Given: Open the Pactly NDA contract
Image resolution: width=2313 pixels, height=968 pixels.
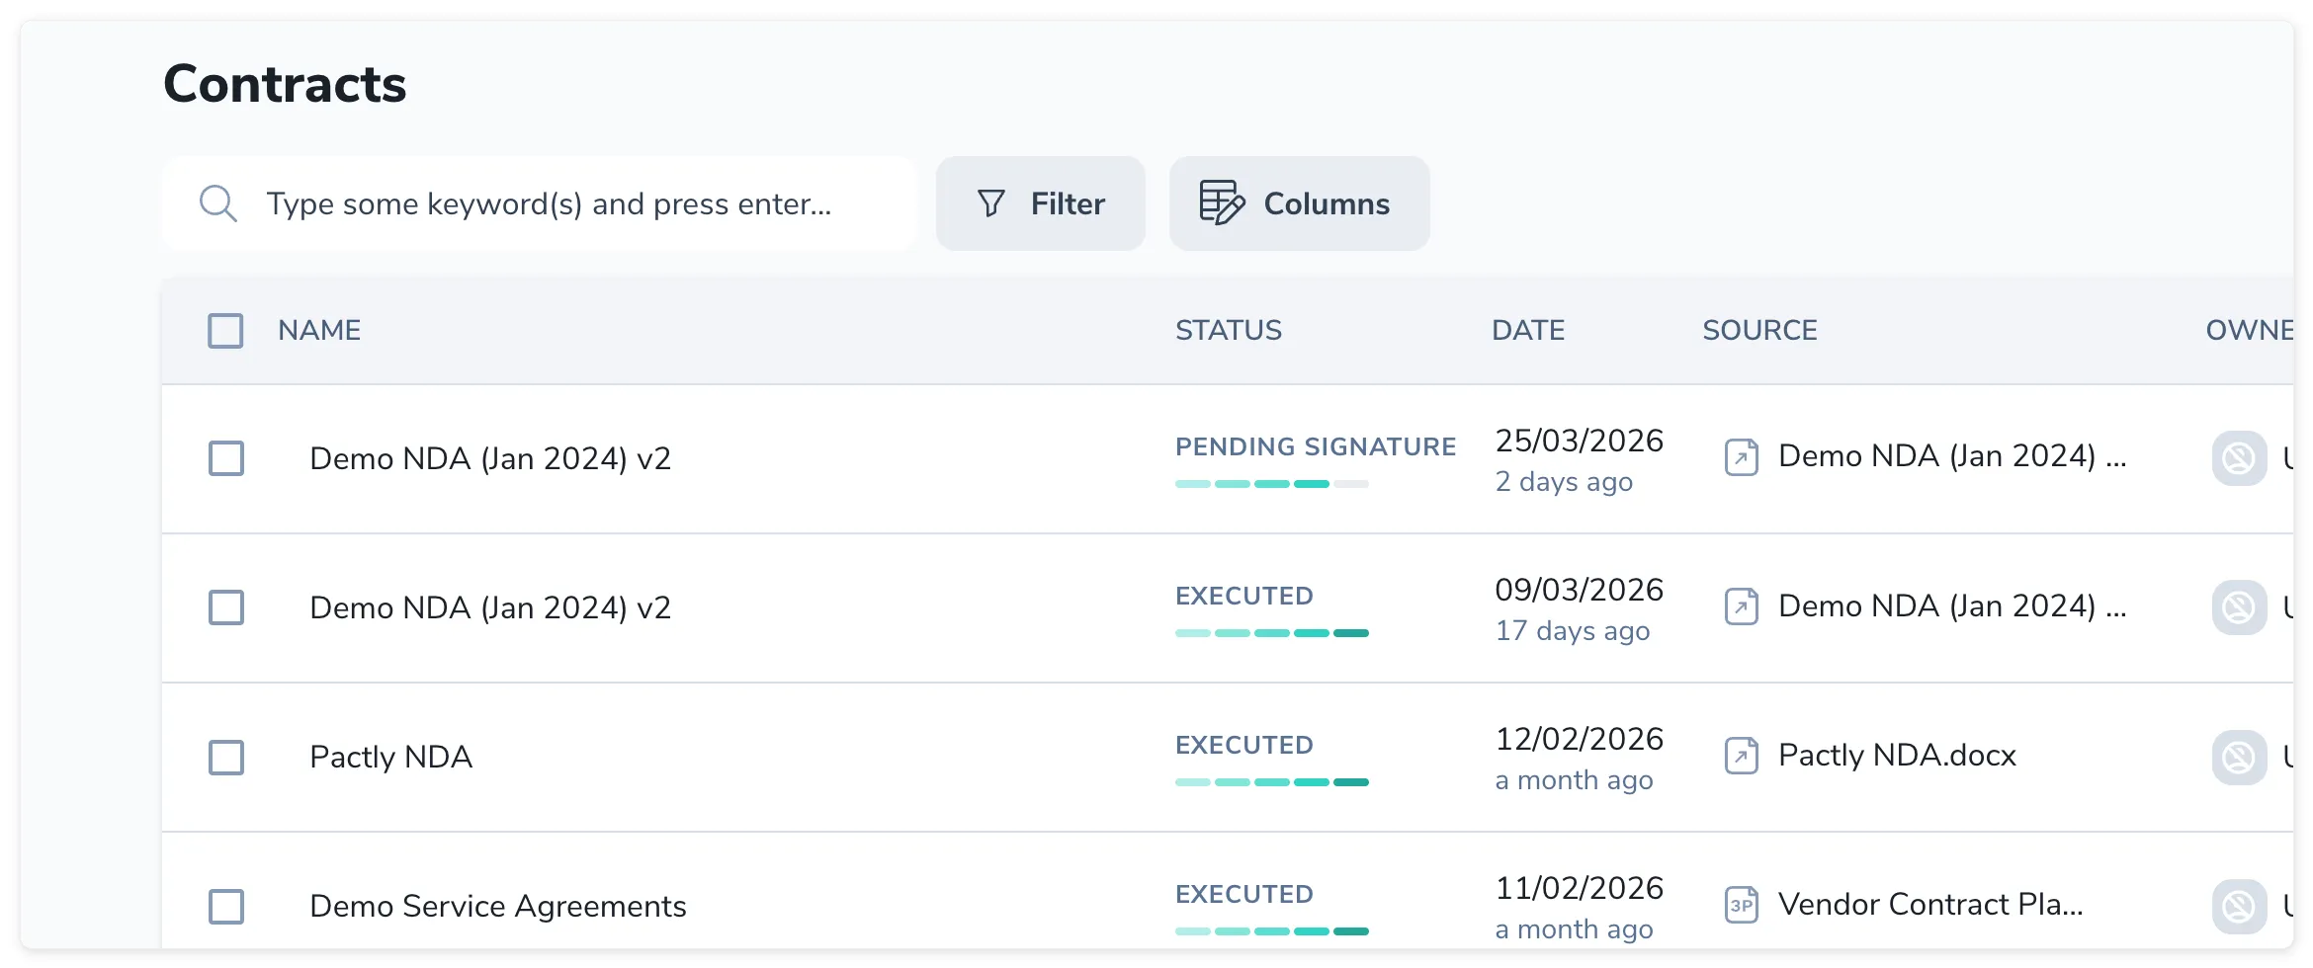Looking at the screenshot, I should pos(389,757).
